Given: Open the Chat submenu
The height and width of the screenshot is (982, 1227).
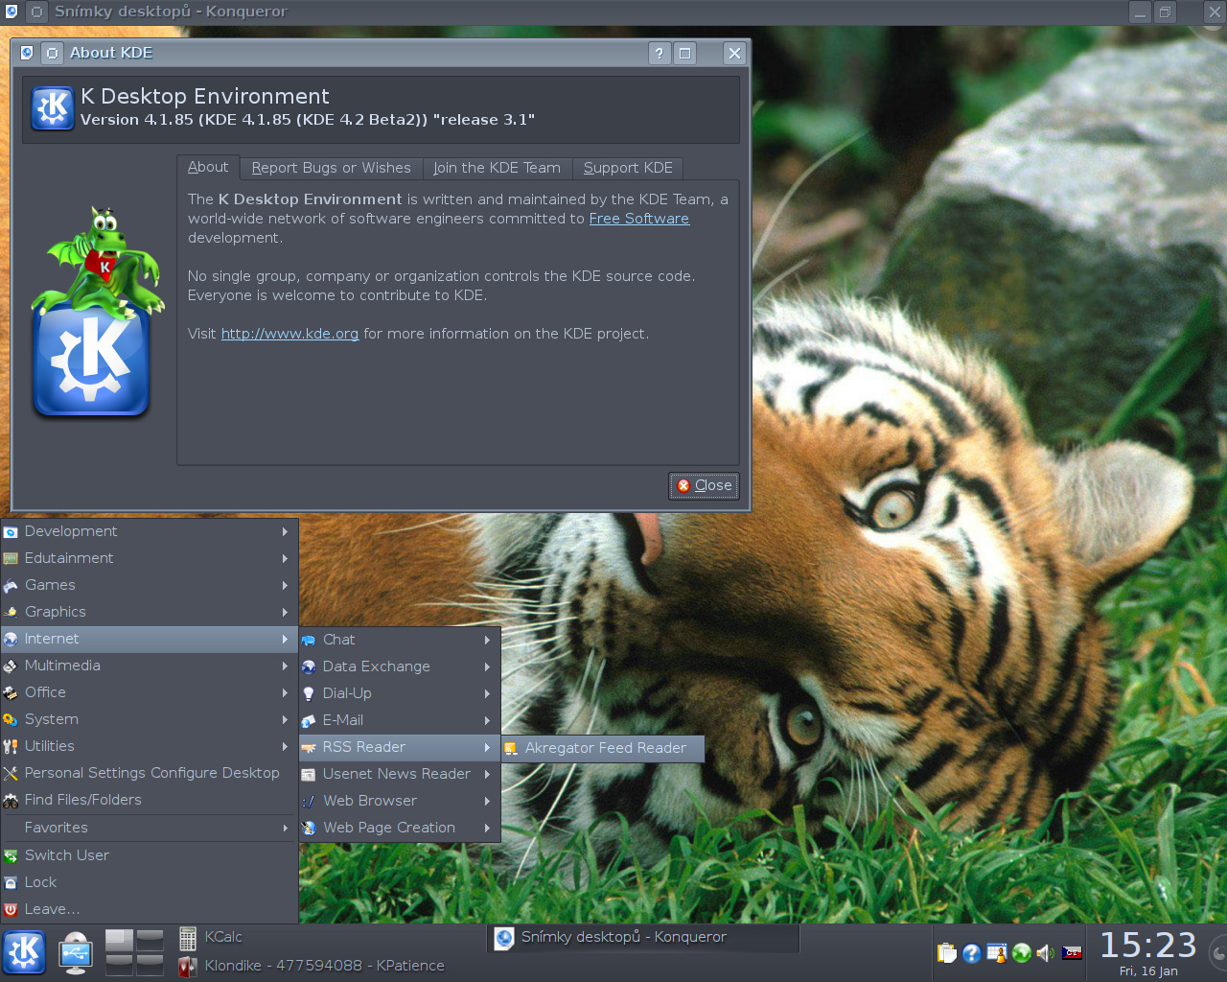Looking at the screenshot, I should pos(400,640).
